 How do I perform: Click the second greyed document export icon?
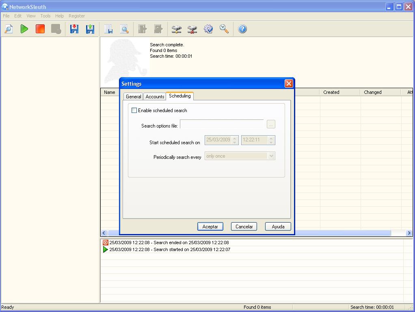pos(158,29)
